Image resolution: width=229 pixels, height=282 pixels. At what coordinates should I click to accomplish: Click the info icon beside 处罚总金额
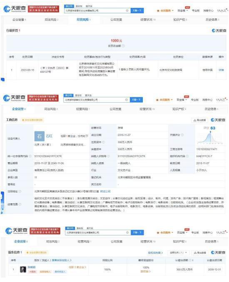pyautogui.click(x=123, y=46)
